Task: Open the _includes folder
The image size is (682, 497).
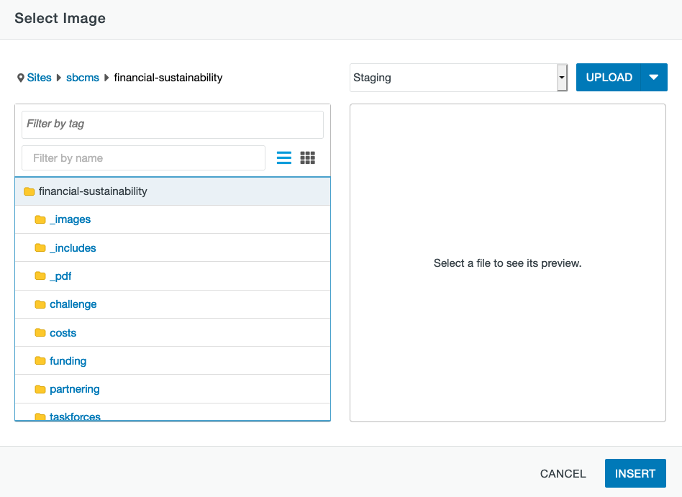Action: tap(73, 247)
